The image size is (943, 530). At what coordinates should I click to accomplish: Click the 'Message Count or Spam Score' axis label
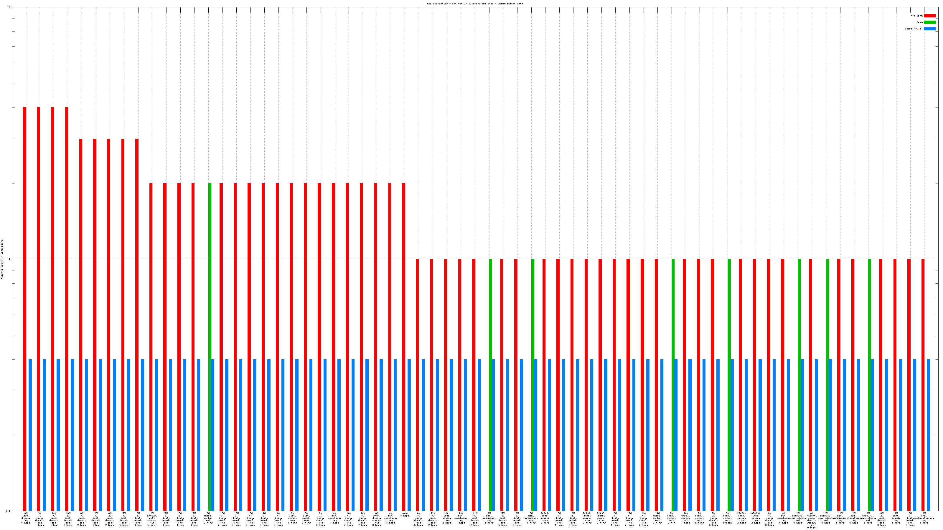click(2, 259)
